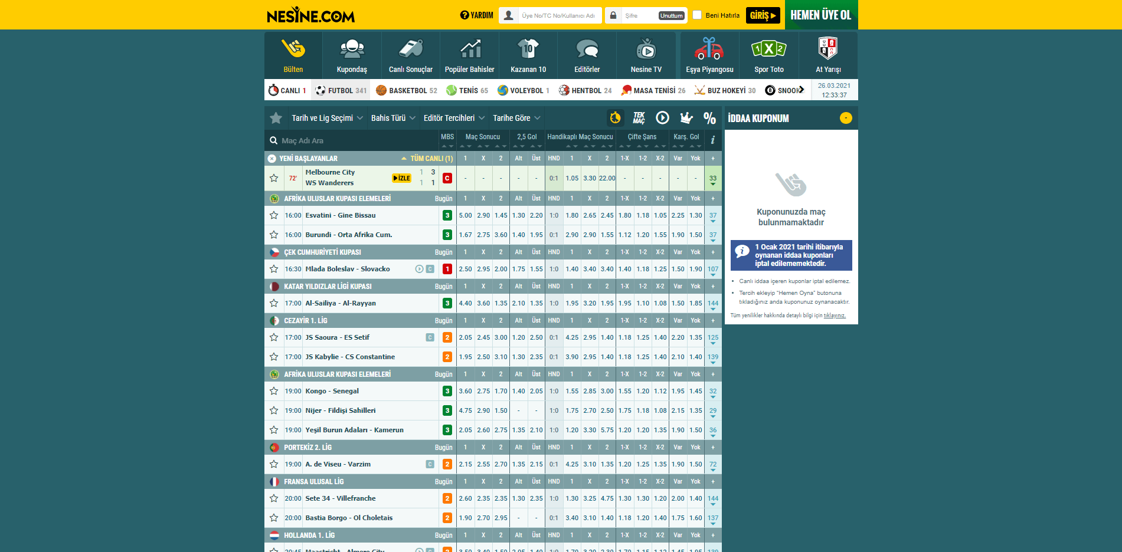Open Canlı Sonuçlar whistle icon
The height and width of the screenshot is (552, 1122).
coord(411,50)
